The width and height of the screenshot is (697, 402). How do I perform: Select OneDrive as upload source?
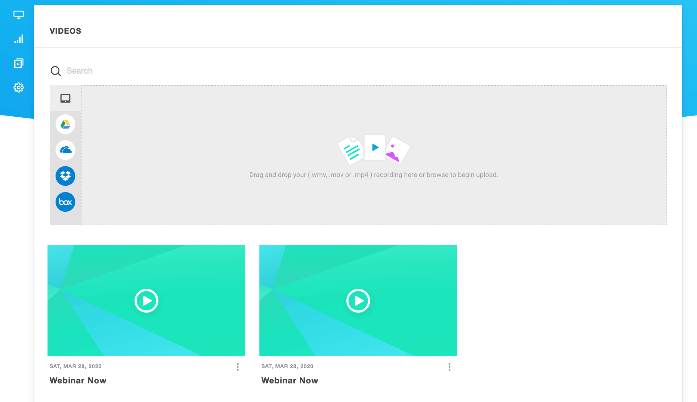coord(65,150)
